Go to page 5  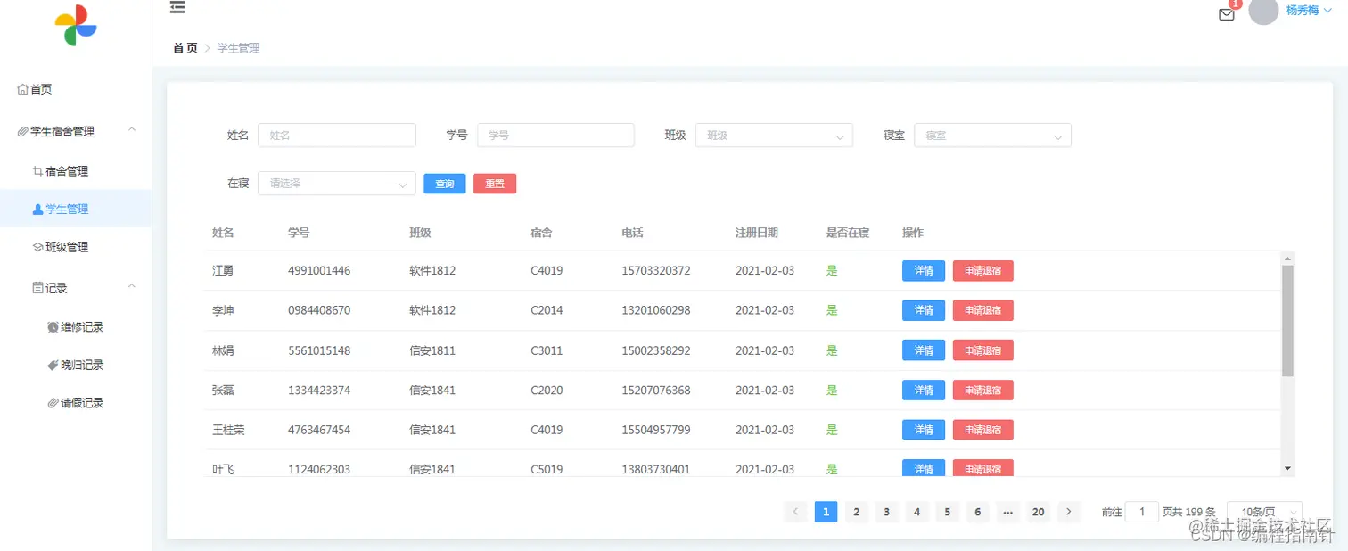(948, 512)
